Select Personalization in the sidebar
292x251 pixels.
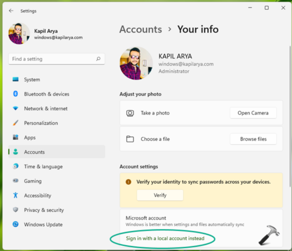click(x=57, y=123)
